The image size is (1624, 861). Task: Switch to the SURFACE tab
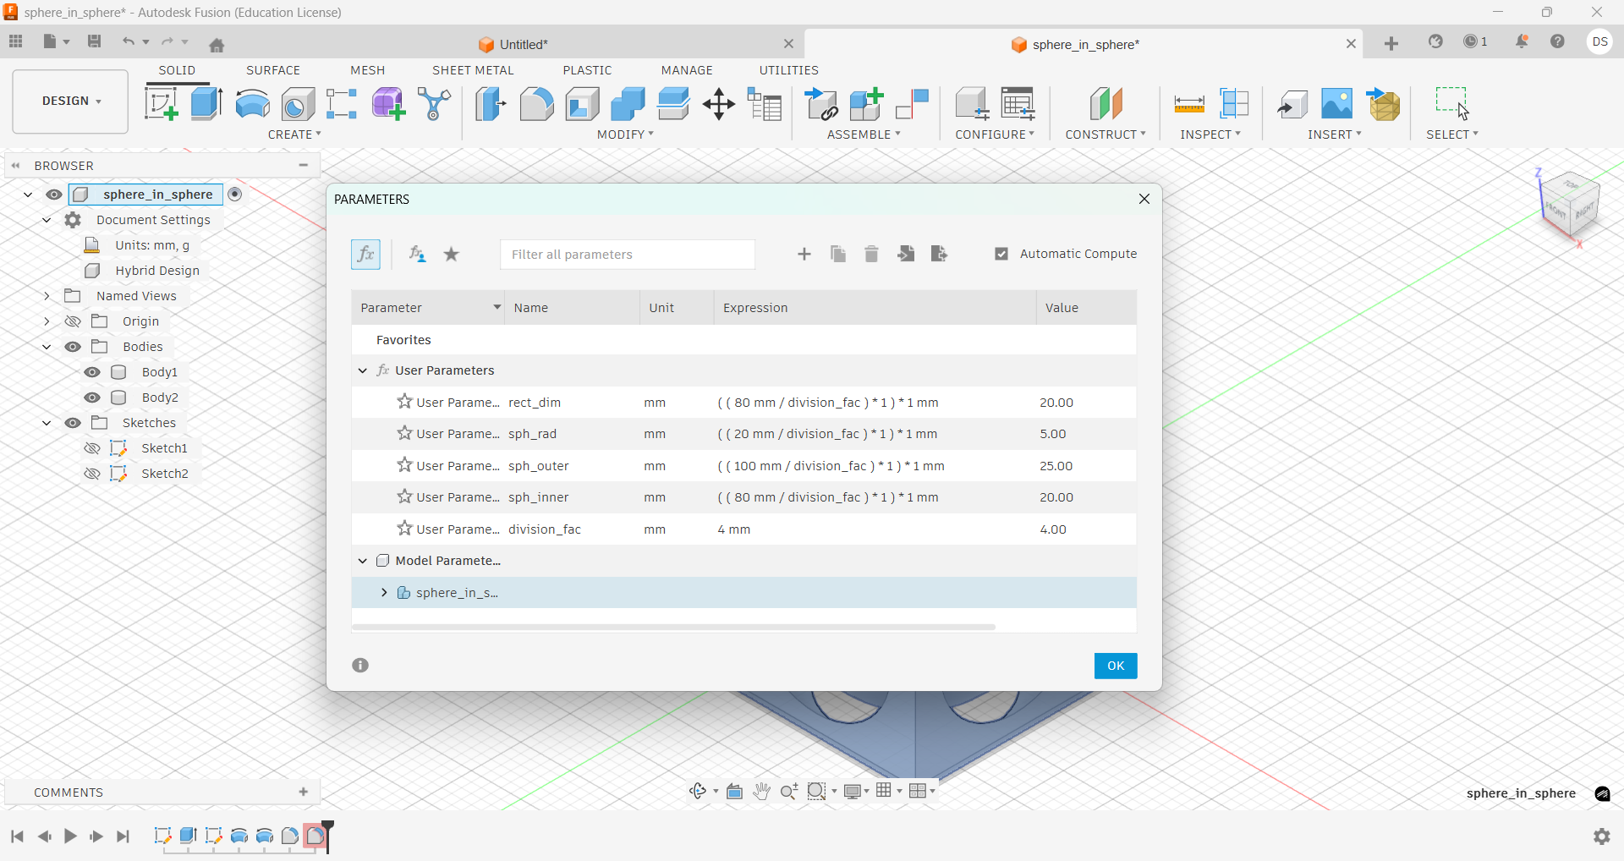273,70
